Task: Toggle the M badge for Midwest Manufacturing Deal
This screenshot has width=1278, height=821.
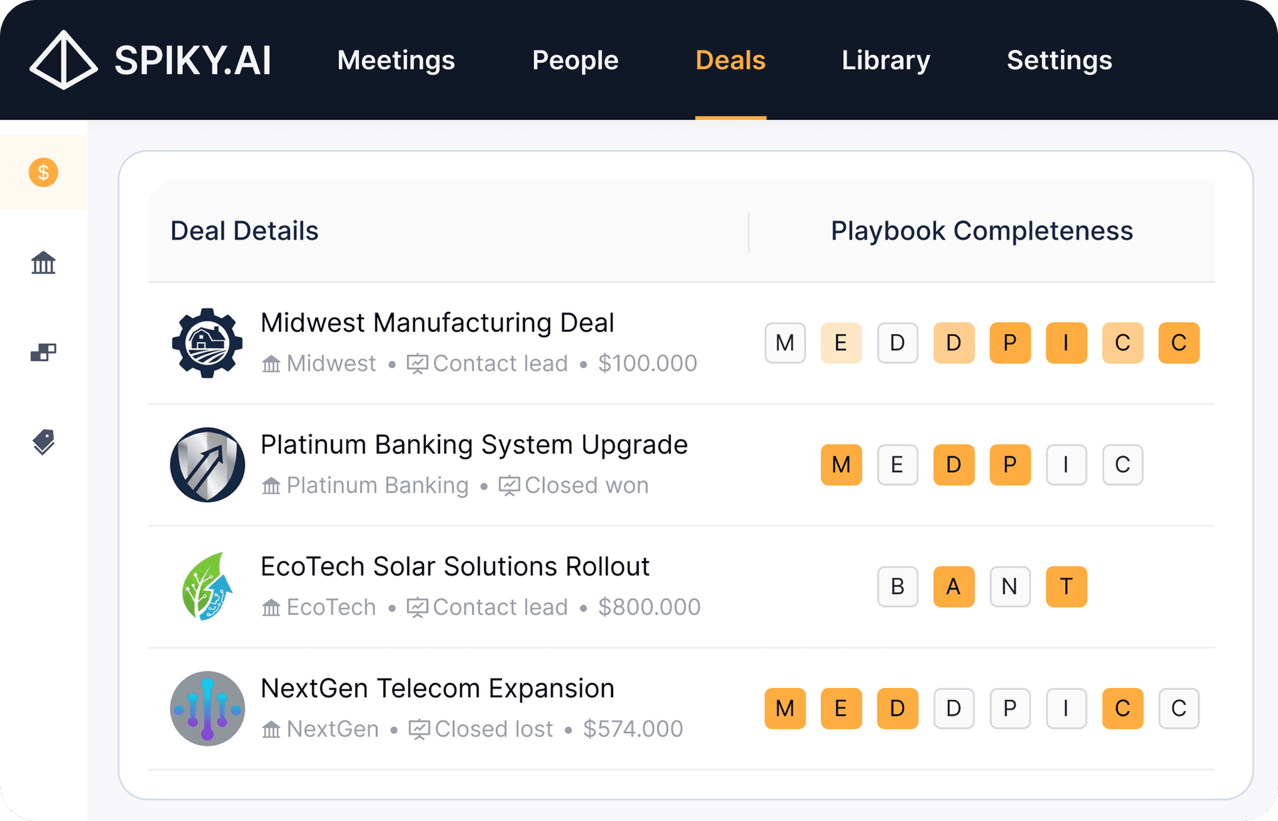Action: [785, 343]
